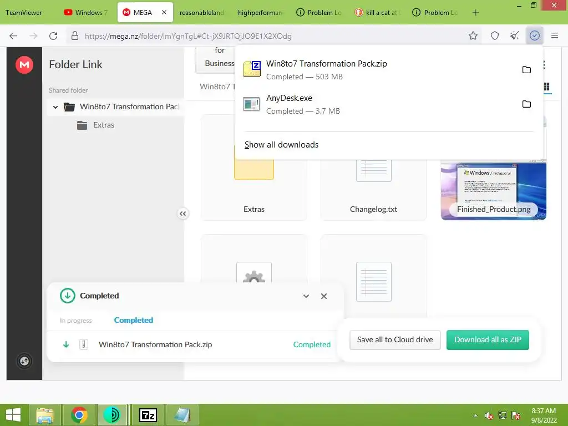Open the notepad app in taskbar
The height and width of the screenshot is (426, 568).
[x=182, y=415]
